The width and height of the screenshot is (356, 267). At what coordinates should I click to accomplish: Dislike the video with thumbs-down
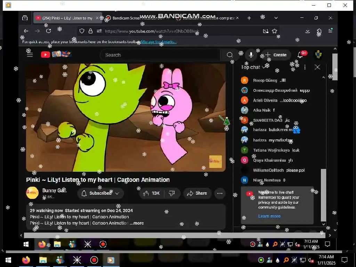tap(172, 193)
